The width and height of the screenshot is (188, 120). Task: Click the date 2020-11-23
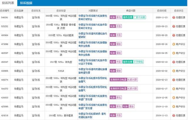click(x=162, y=18)
